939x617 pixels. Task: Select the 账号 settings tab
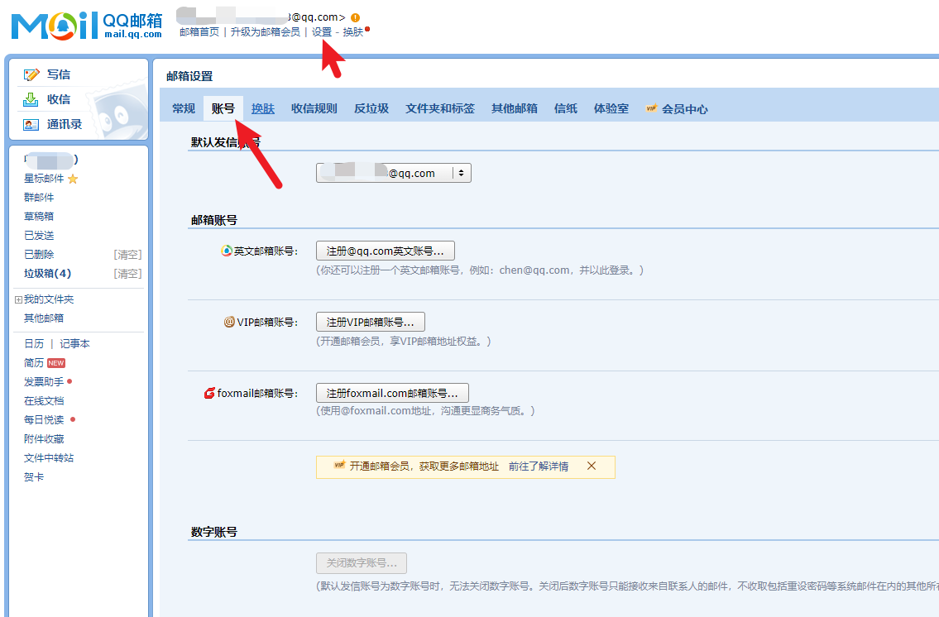(223, 108)
